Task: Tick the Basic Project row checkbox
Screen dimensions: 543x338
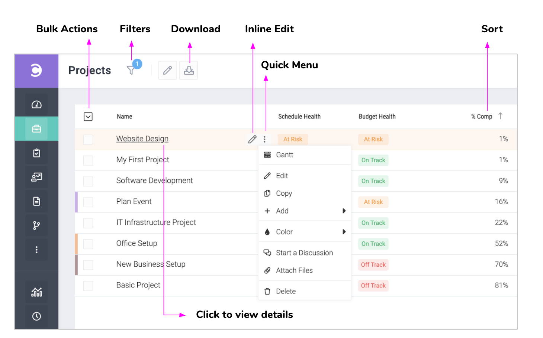Action: click(88, 286)
